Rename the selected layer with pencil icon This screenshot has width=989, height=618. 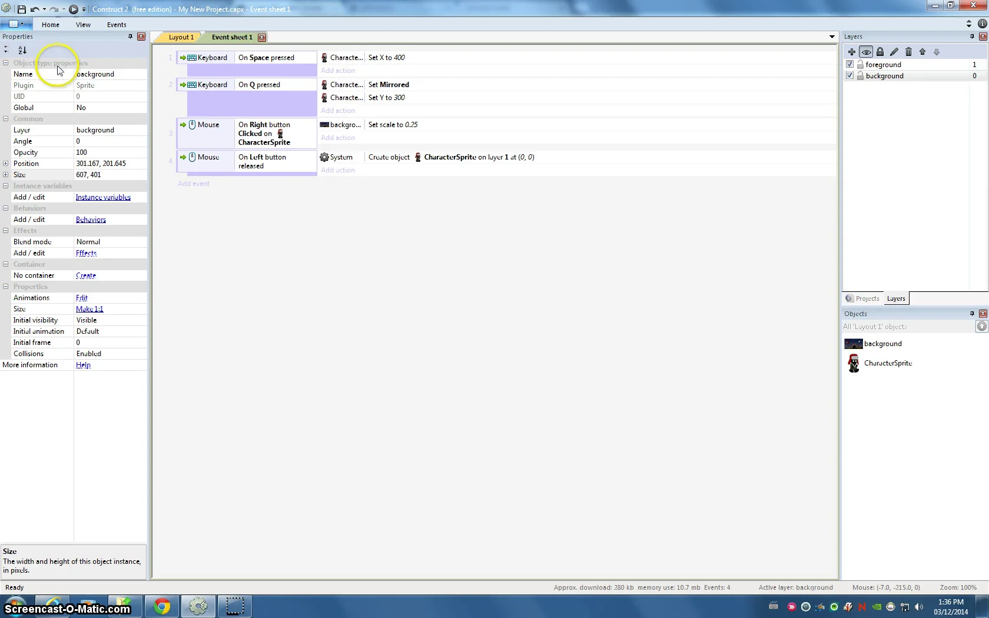(894, 52)
